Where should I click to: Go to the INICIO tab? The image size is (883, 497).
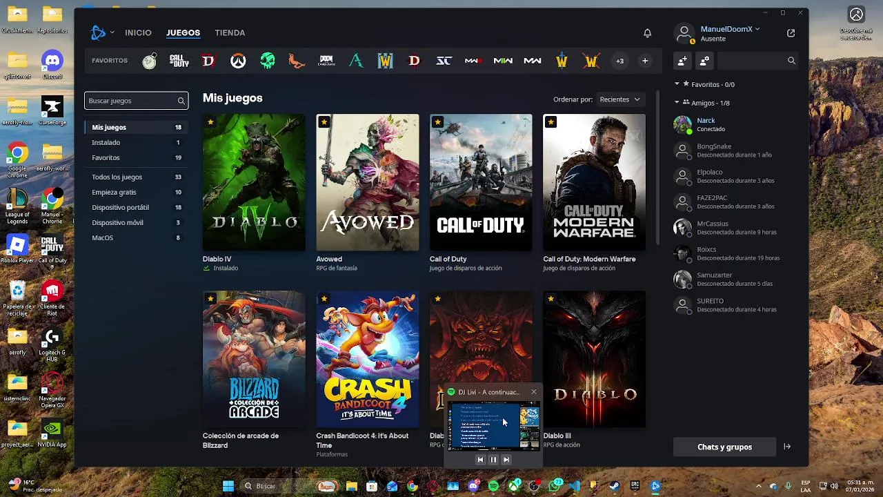tap(138, 32)
